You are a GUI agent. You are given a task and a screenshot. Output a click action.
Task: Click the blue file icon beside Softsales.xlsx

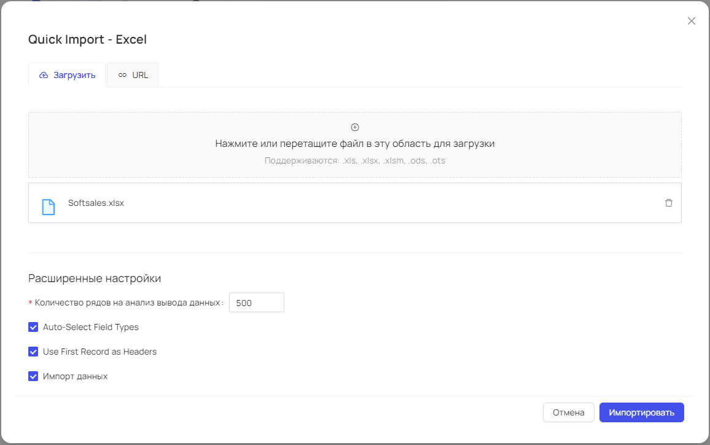(x=48, y=207)
